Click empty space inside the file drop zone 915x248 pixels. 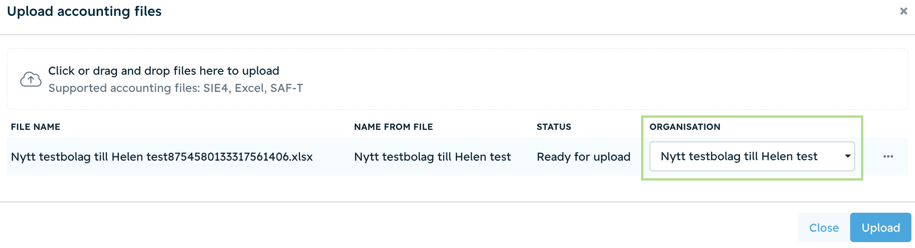pyautogui.click(x=589, y=79)
